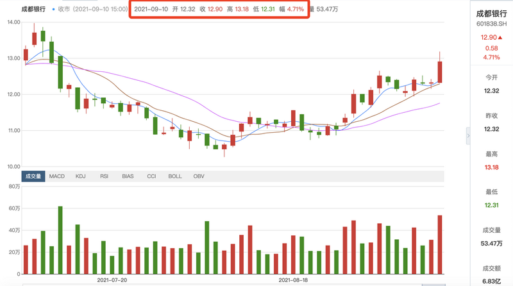The height and width of the screenshot is (286, 513).
Task: Click stock code 601838.SH
Action: pos(491,24)
